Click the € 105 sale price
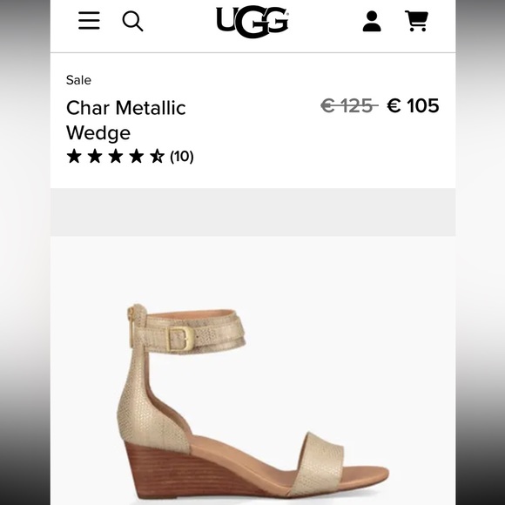 413,105
